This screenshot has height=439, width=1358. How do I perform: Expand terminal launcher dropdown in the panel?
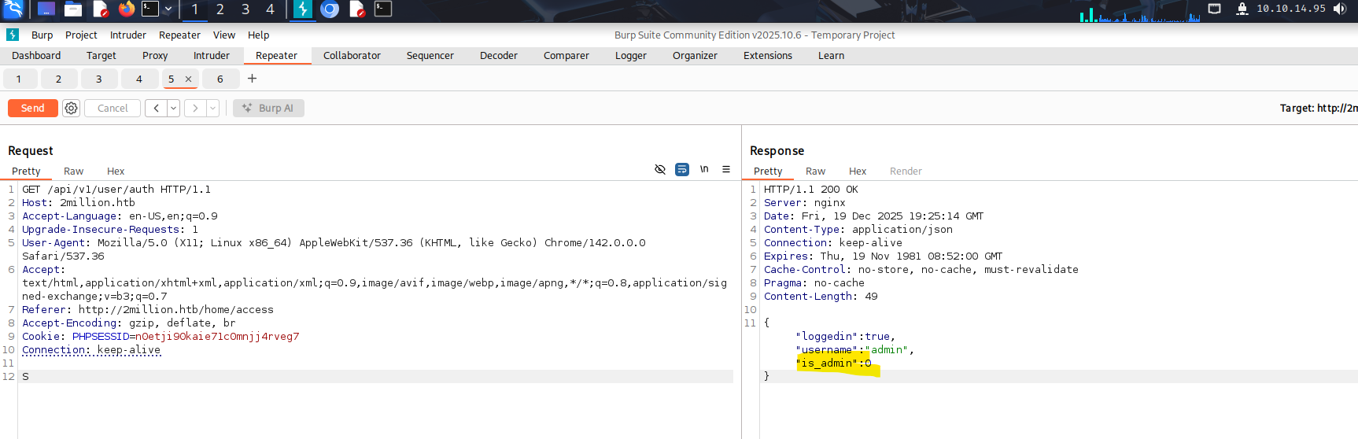168,9
